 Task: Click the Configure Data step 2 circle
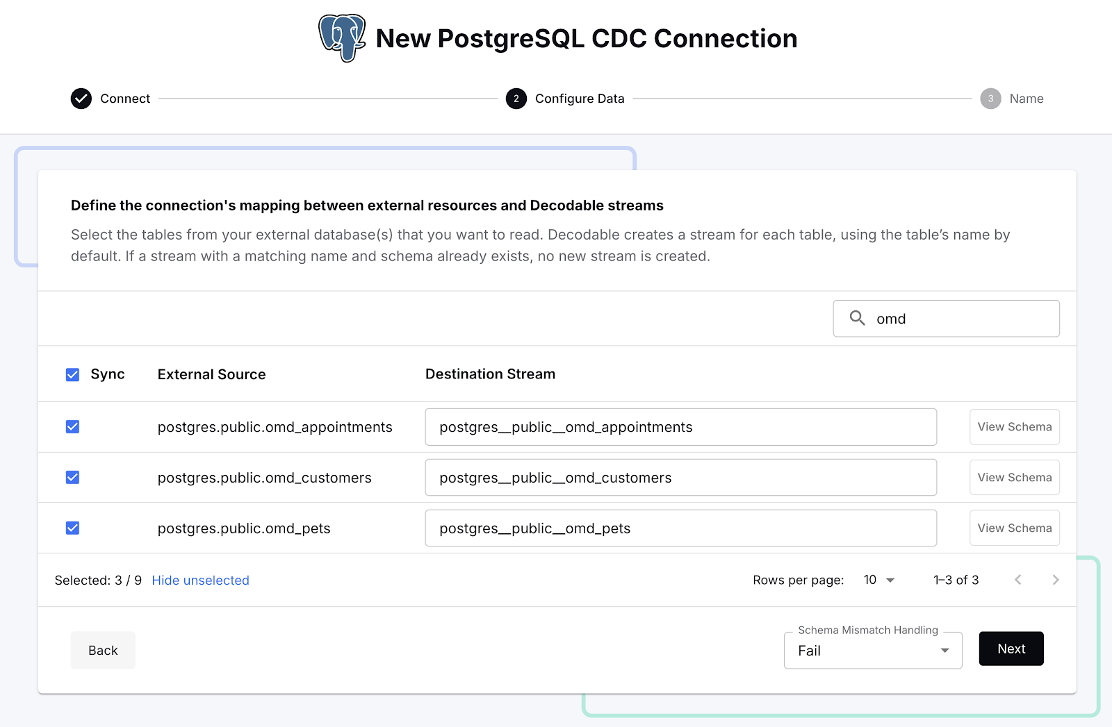pyautogui.click(x=516, y=99)
